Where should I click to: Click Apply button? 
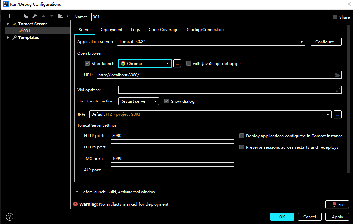pyautogui.click(x=337, y=217)
